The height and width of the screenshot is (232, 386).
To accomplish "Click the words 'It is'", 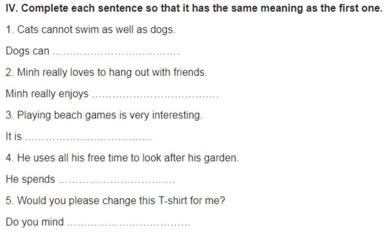I will click(x=14, y=136).
